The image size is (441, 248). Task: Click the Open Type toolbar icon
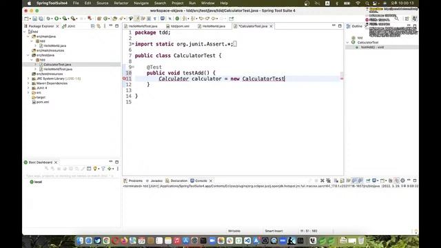click(114, 19)
